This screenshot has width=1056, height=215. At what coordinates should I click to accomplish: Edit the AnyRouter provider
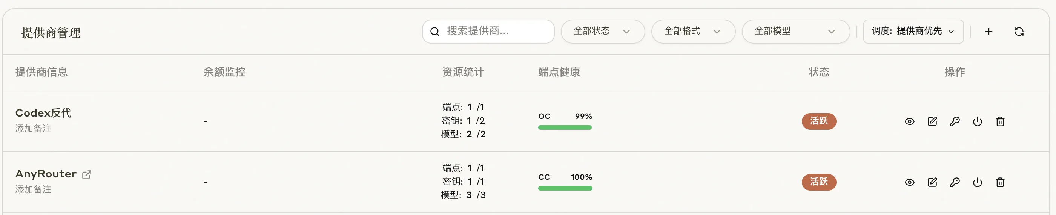(932, 182)
